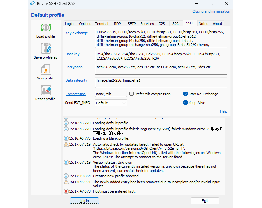Open the SFTP tab
The image size is (262, 208).
tap(132, 24)
